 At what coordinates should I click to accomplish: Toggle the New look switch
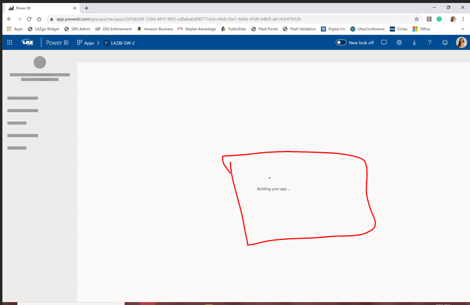click(341, 42)
